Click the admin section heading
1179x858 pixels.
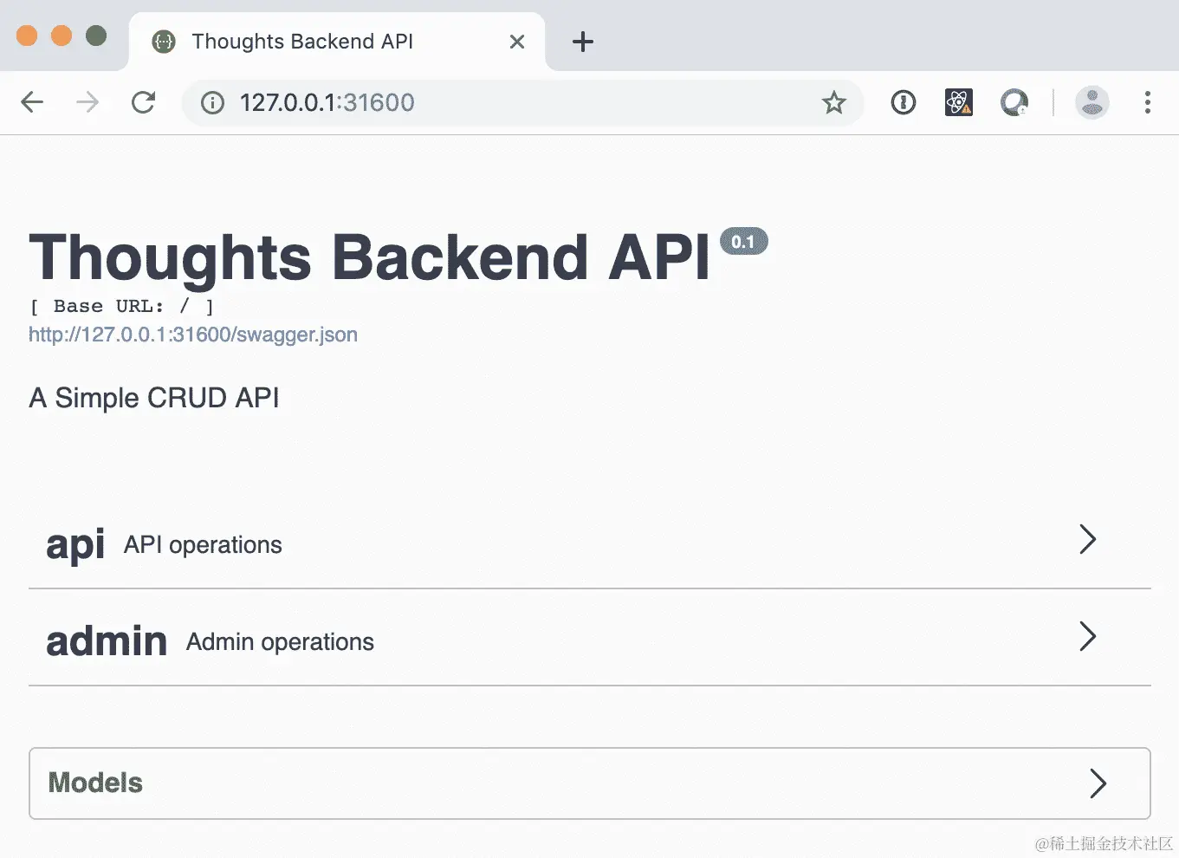coord(107,641)
